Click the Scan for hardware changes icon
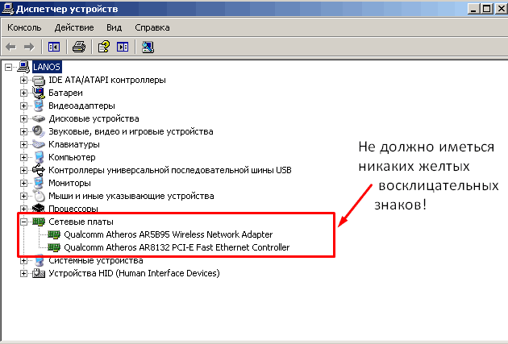Viewport: 508px width, 344px height. (x=148, y=47)
